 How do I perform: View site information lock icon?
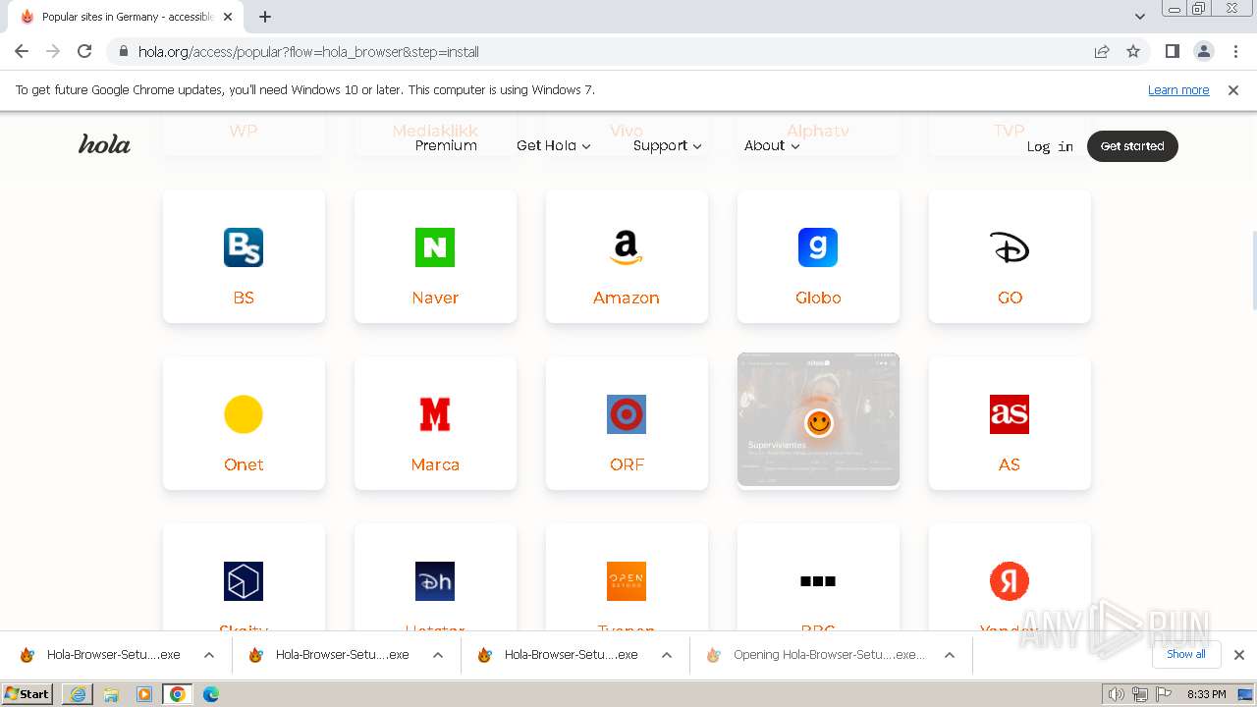[x=124, y=51]
